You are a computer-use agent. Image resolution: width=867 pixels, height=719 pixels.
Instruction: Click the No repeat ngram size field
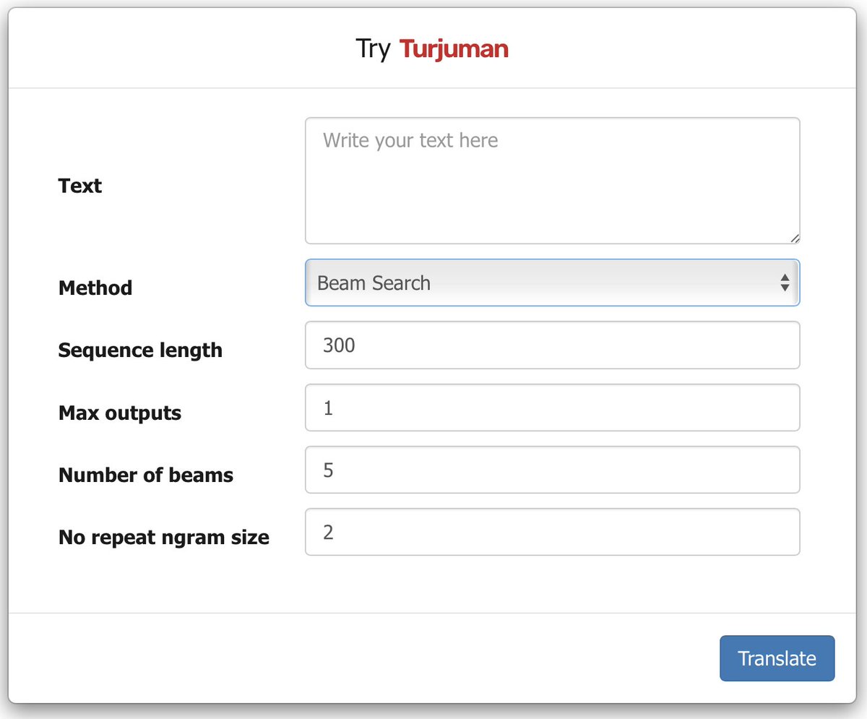552,533
